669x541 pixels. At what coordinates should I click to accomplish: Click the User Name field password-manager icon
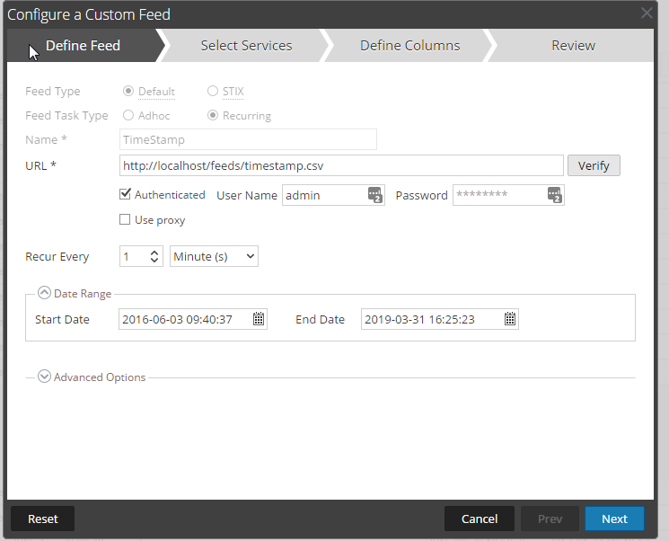[x=374, y=195]
